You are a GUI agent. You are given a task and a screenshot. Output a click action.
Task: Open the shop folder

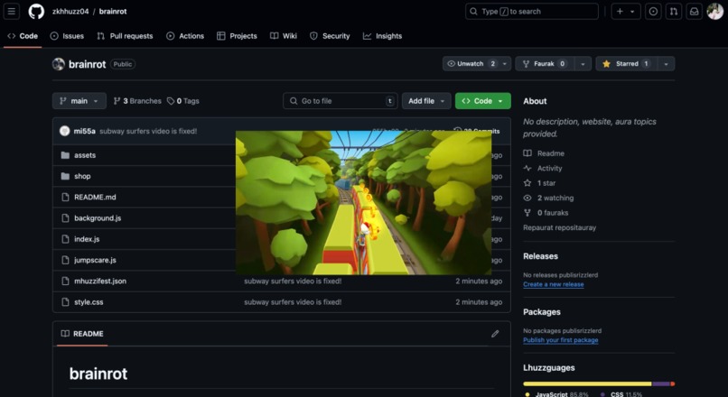coord(82,176)
